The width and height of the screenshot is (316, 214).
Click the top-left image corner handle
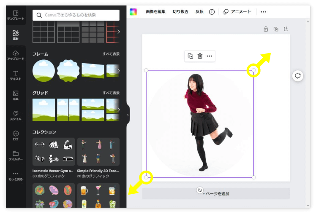[146, 70]
